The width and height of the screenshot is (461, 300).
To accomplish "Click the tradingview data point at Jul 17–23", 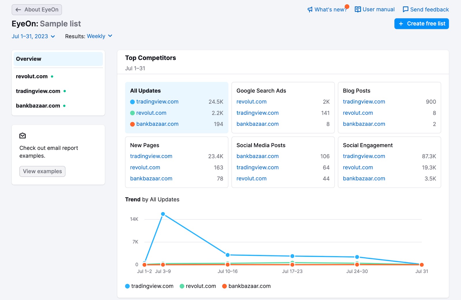I will tap(292, 256).
